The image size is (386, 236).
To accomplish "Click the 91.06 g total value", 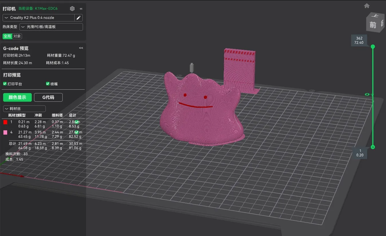I will (75, 148).
